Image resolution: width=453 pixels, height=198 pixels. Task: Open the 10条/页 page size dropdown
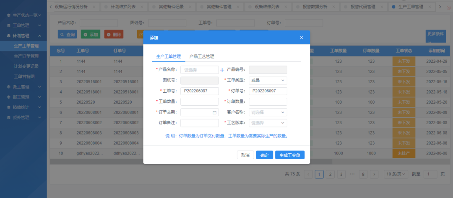tap(396, 174)
